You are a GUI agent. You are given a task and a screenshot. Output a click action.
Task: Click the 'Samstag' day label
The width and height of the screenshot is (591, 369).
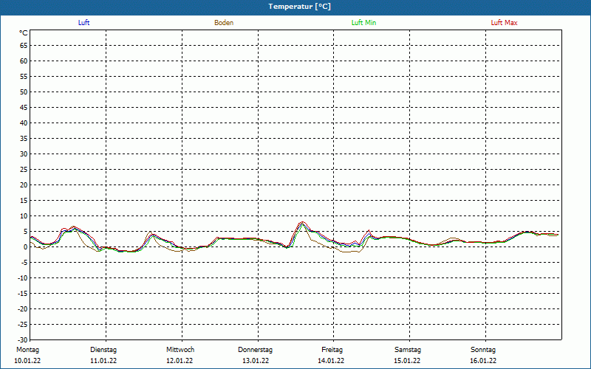(x=408, y=350)
